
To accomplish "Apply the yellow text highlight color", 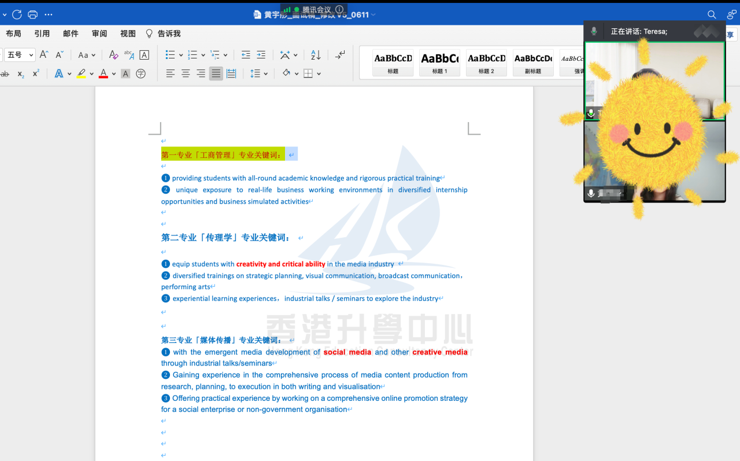I will (x=82, y=73).
